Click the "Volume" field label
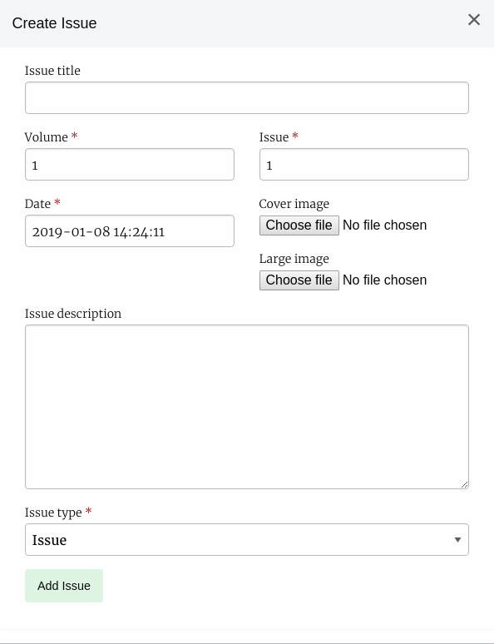This screenshot has width=494, height=644. [46, 137]
